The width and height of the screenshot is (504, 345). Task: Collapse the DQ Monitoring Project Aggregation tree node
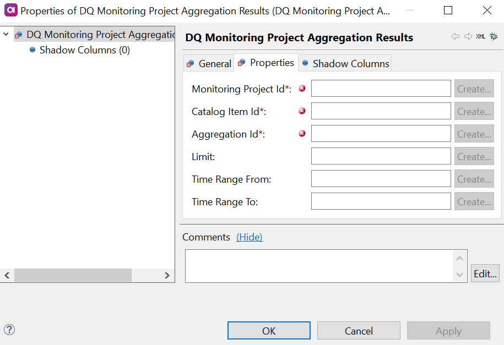[6, 35]
